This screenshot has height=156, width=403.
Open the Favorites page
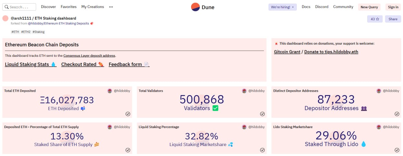69,7
